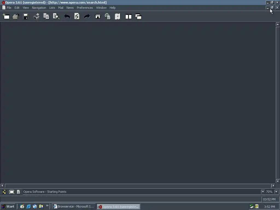This screenshot has height=210, width=280.
Task: Open the File menu
Action: [x=9, y=8]
